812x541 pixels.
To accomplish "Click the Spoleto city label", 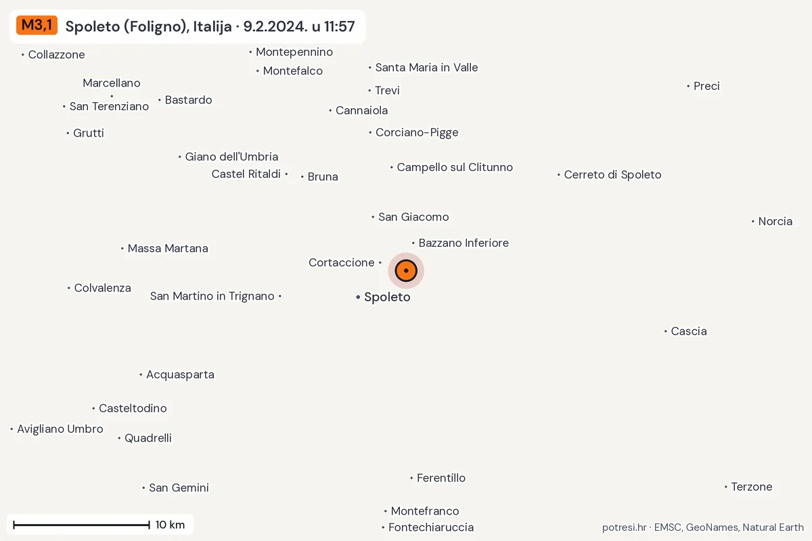I will tap(387, 297).
